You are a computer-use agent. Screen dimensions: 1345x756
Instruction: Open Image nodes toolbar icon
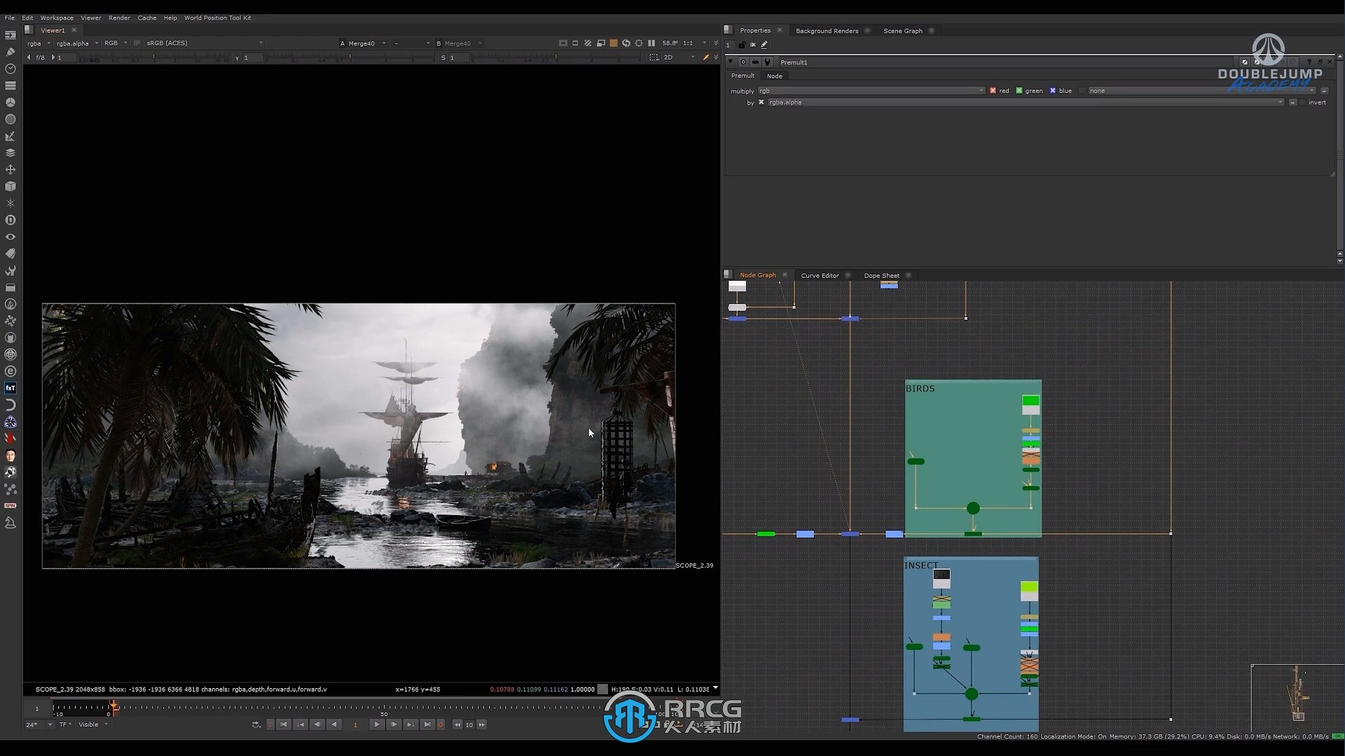point(11,34)
